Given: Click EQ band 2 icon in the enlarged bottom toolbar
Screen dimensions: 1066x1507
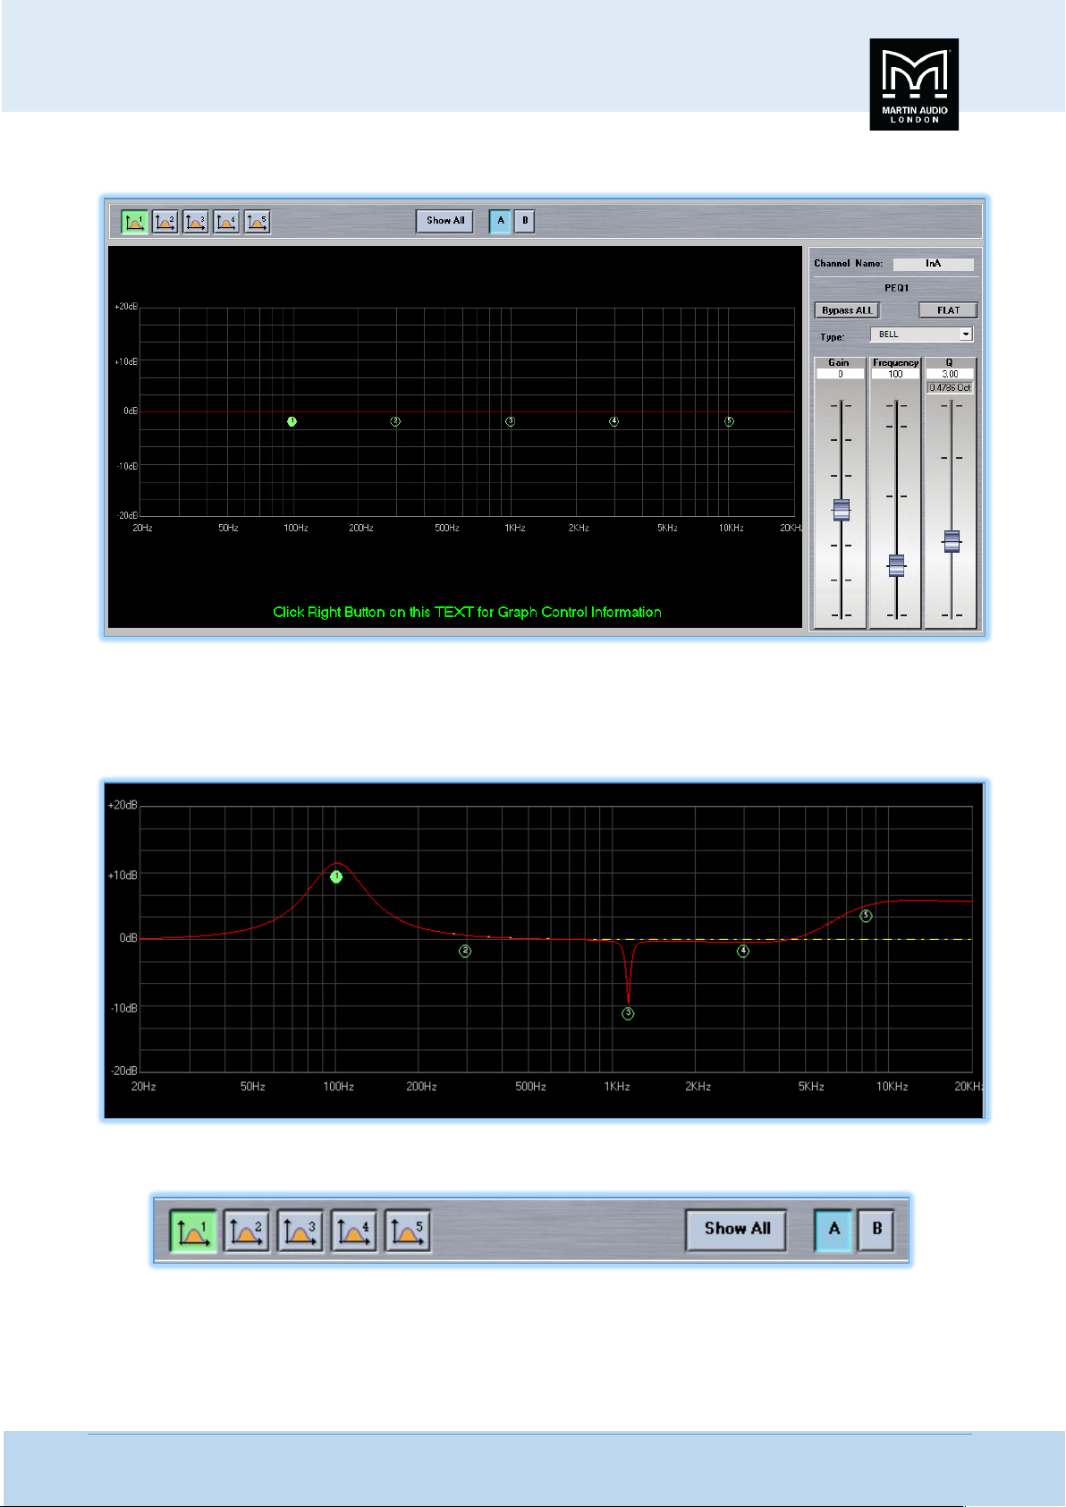Looking at the screenshot, I should pos(246,1231).
